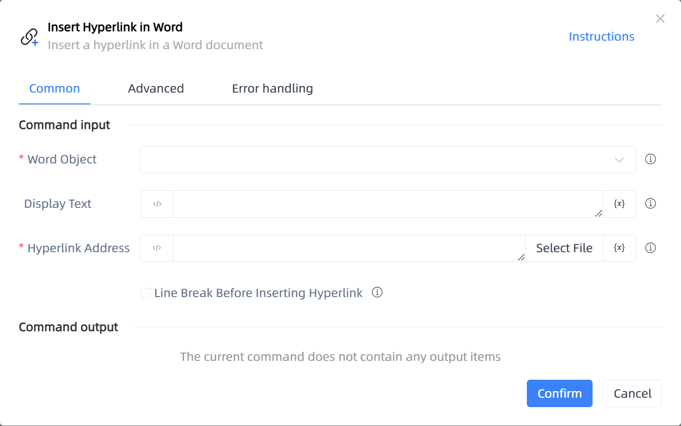
Task: Click the Display Text field resize handle
Action: [x=599, y=213]
